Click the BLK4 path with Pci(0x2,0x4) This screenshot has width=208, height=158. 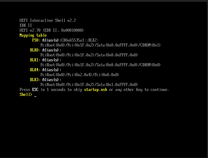point(80,75)
